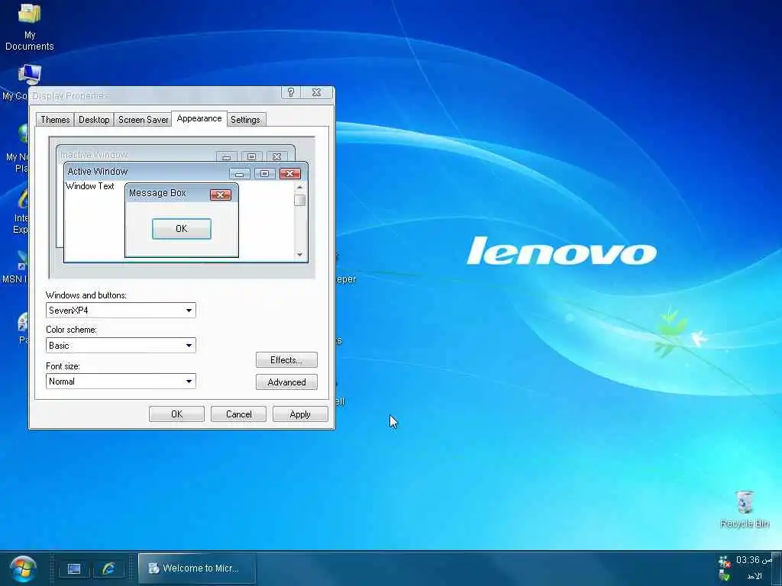This screenshot has width=782, height=586.
Task: Click the preview scrollbar down arrow
Action: click(299, 255)
